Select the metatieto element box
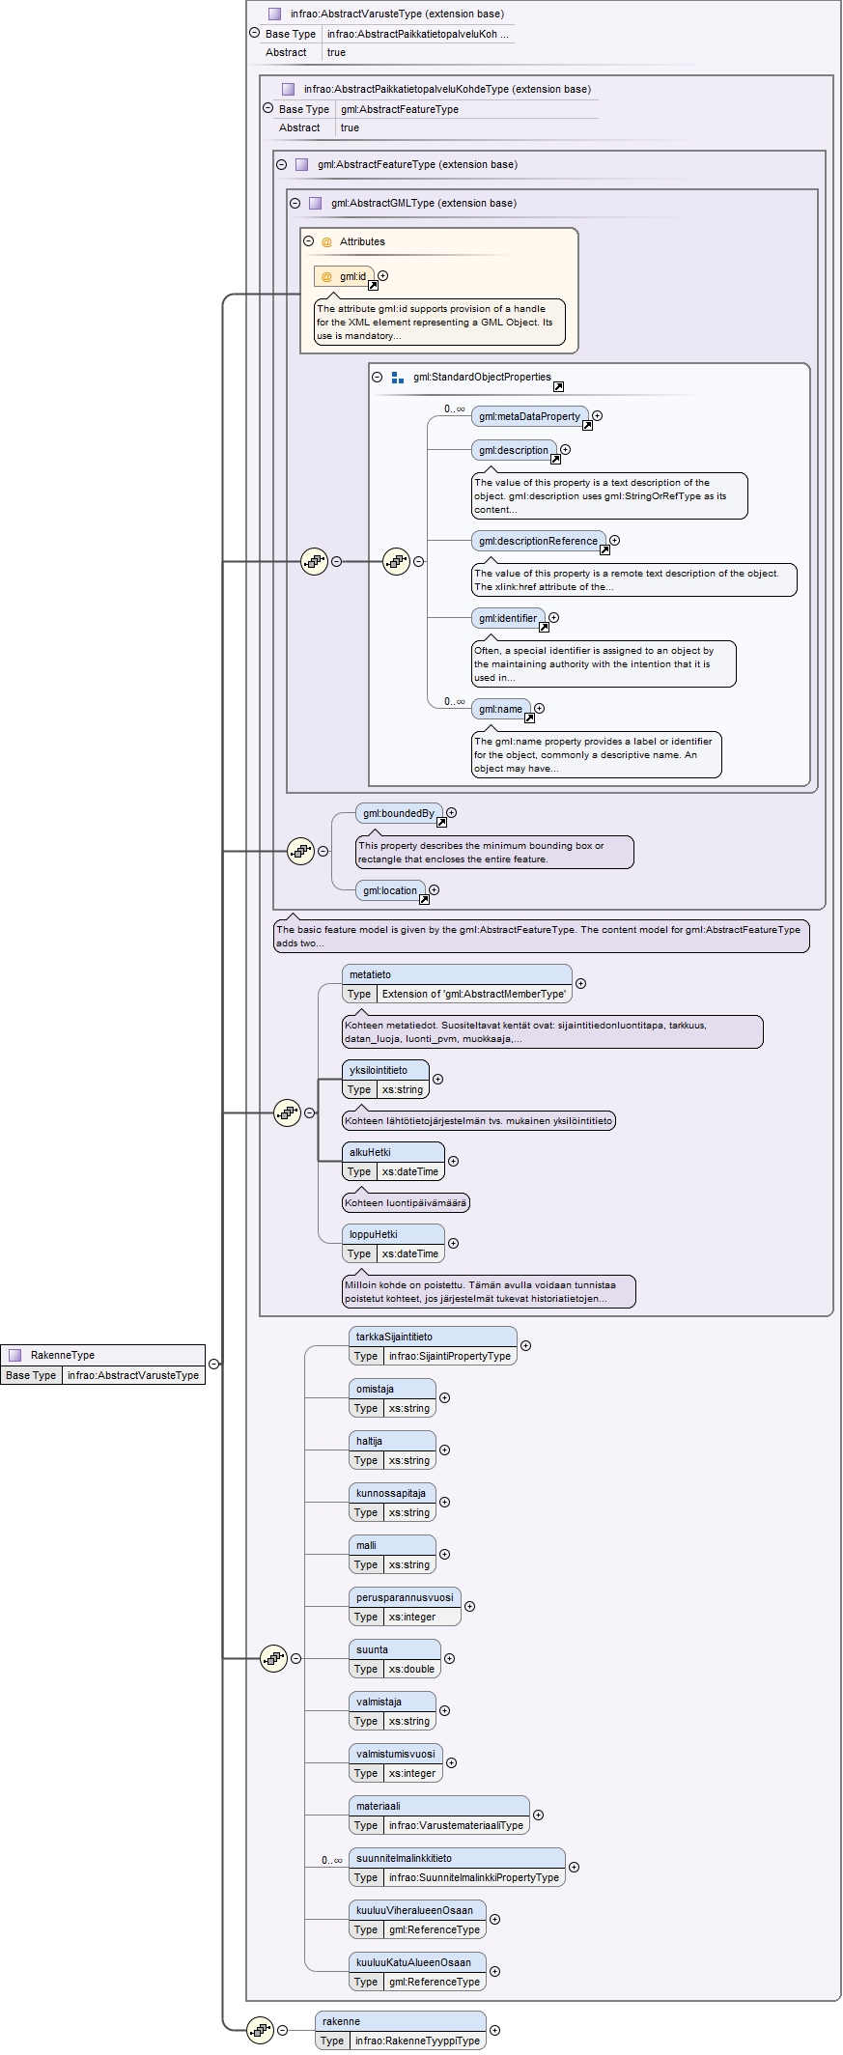The height and width of the screenshot is (2055, 843). pos(458,984)
